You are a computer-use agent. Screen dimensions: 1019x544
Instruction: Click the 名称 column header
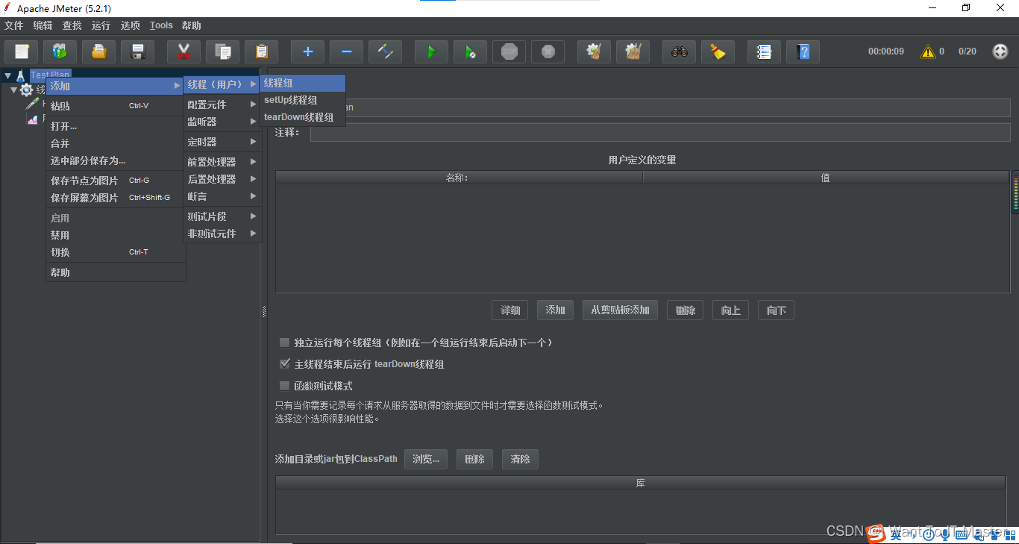pos(459,178)
